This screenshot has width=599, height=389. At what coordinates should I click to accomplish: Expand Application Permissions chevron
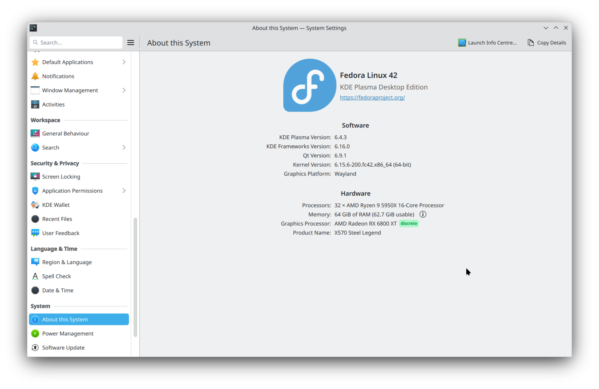124,191
